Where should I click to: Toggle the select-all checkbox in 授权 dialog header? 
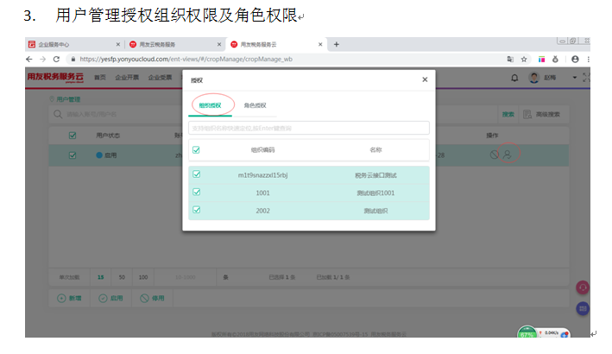tap(197, 149)
